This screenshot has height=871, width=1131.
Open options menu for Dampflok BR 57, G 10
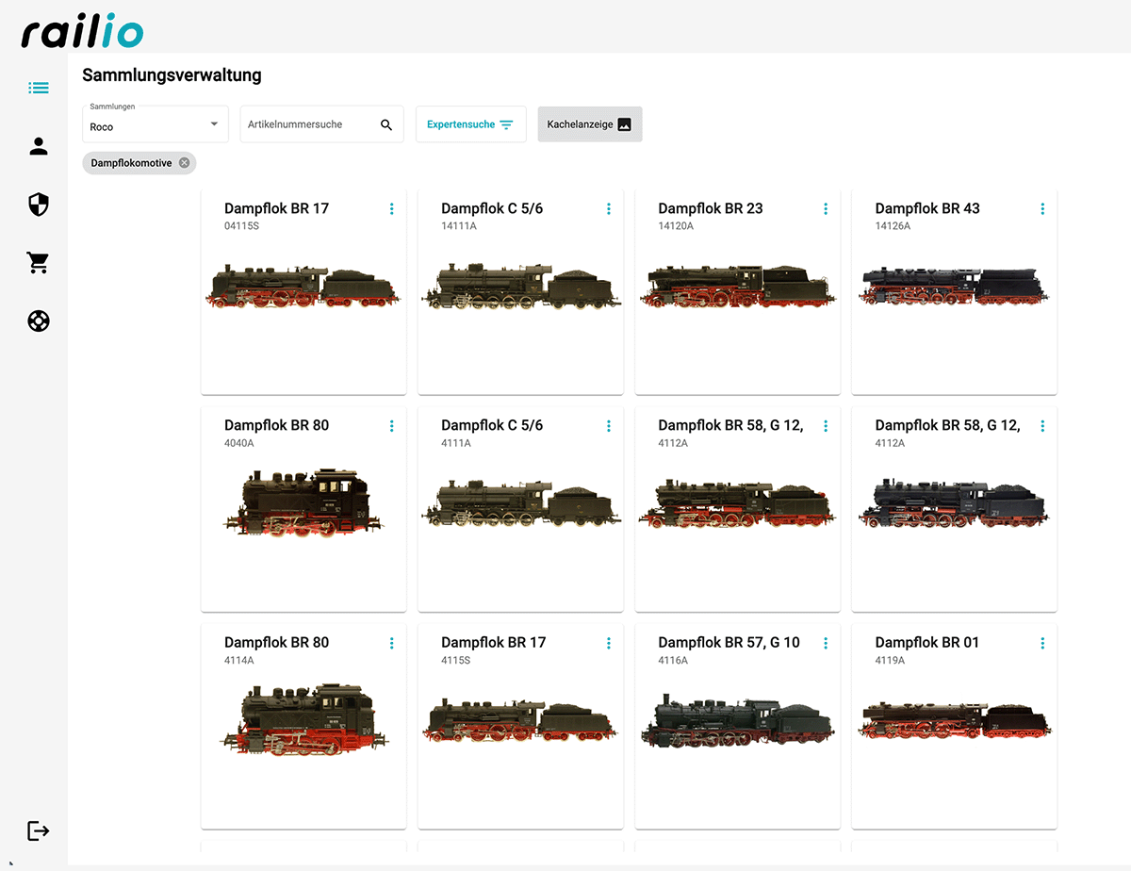826,642
